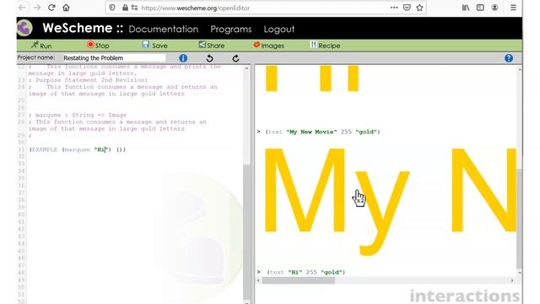Log out of WeScheme
540x304 pixels.
[x=279, y=29]
